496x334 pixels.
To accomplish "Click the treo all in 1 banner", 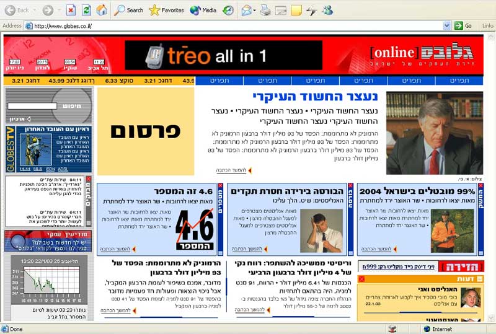I will (x=224, y=55).
